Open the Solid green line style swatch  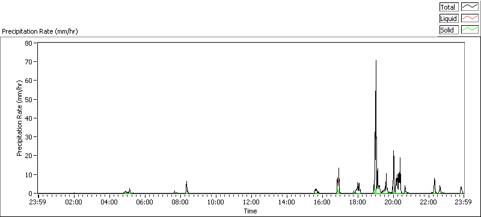click(x=470, y=30)
